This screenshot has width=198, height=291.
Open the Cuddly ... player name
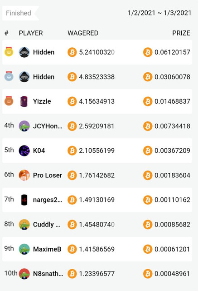(47, 225)
